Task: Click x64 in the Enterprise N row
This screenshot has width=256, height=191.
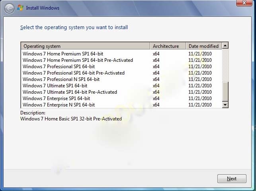Action: 156,105
